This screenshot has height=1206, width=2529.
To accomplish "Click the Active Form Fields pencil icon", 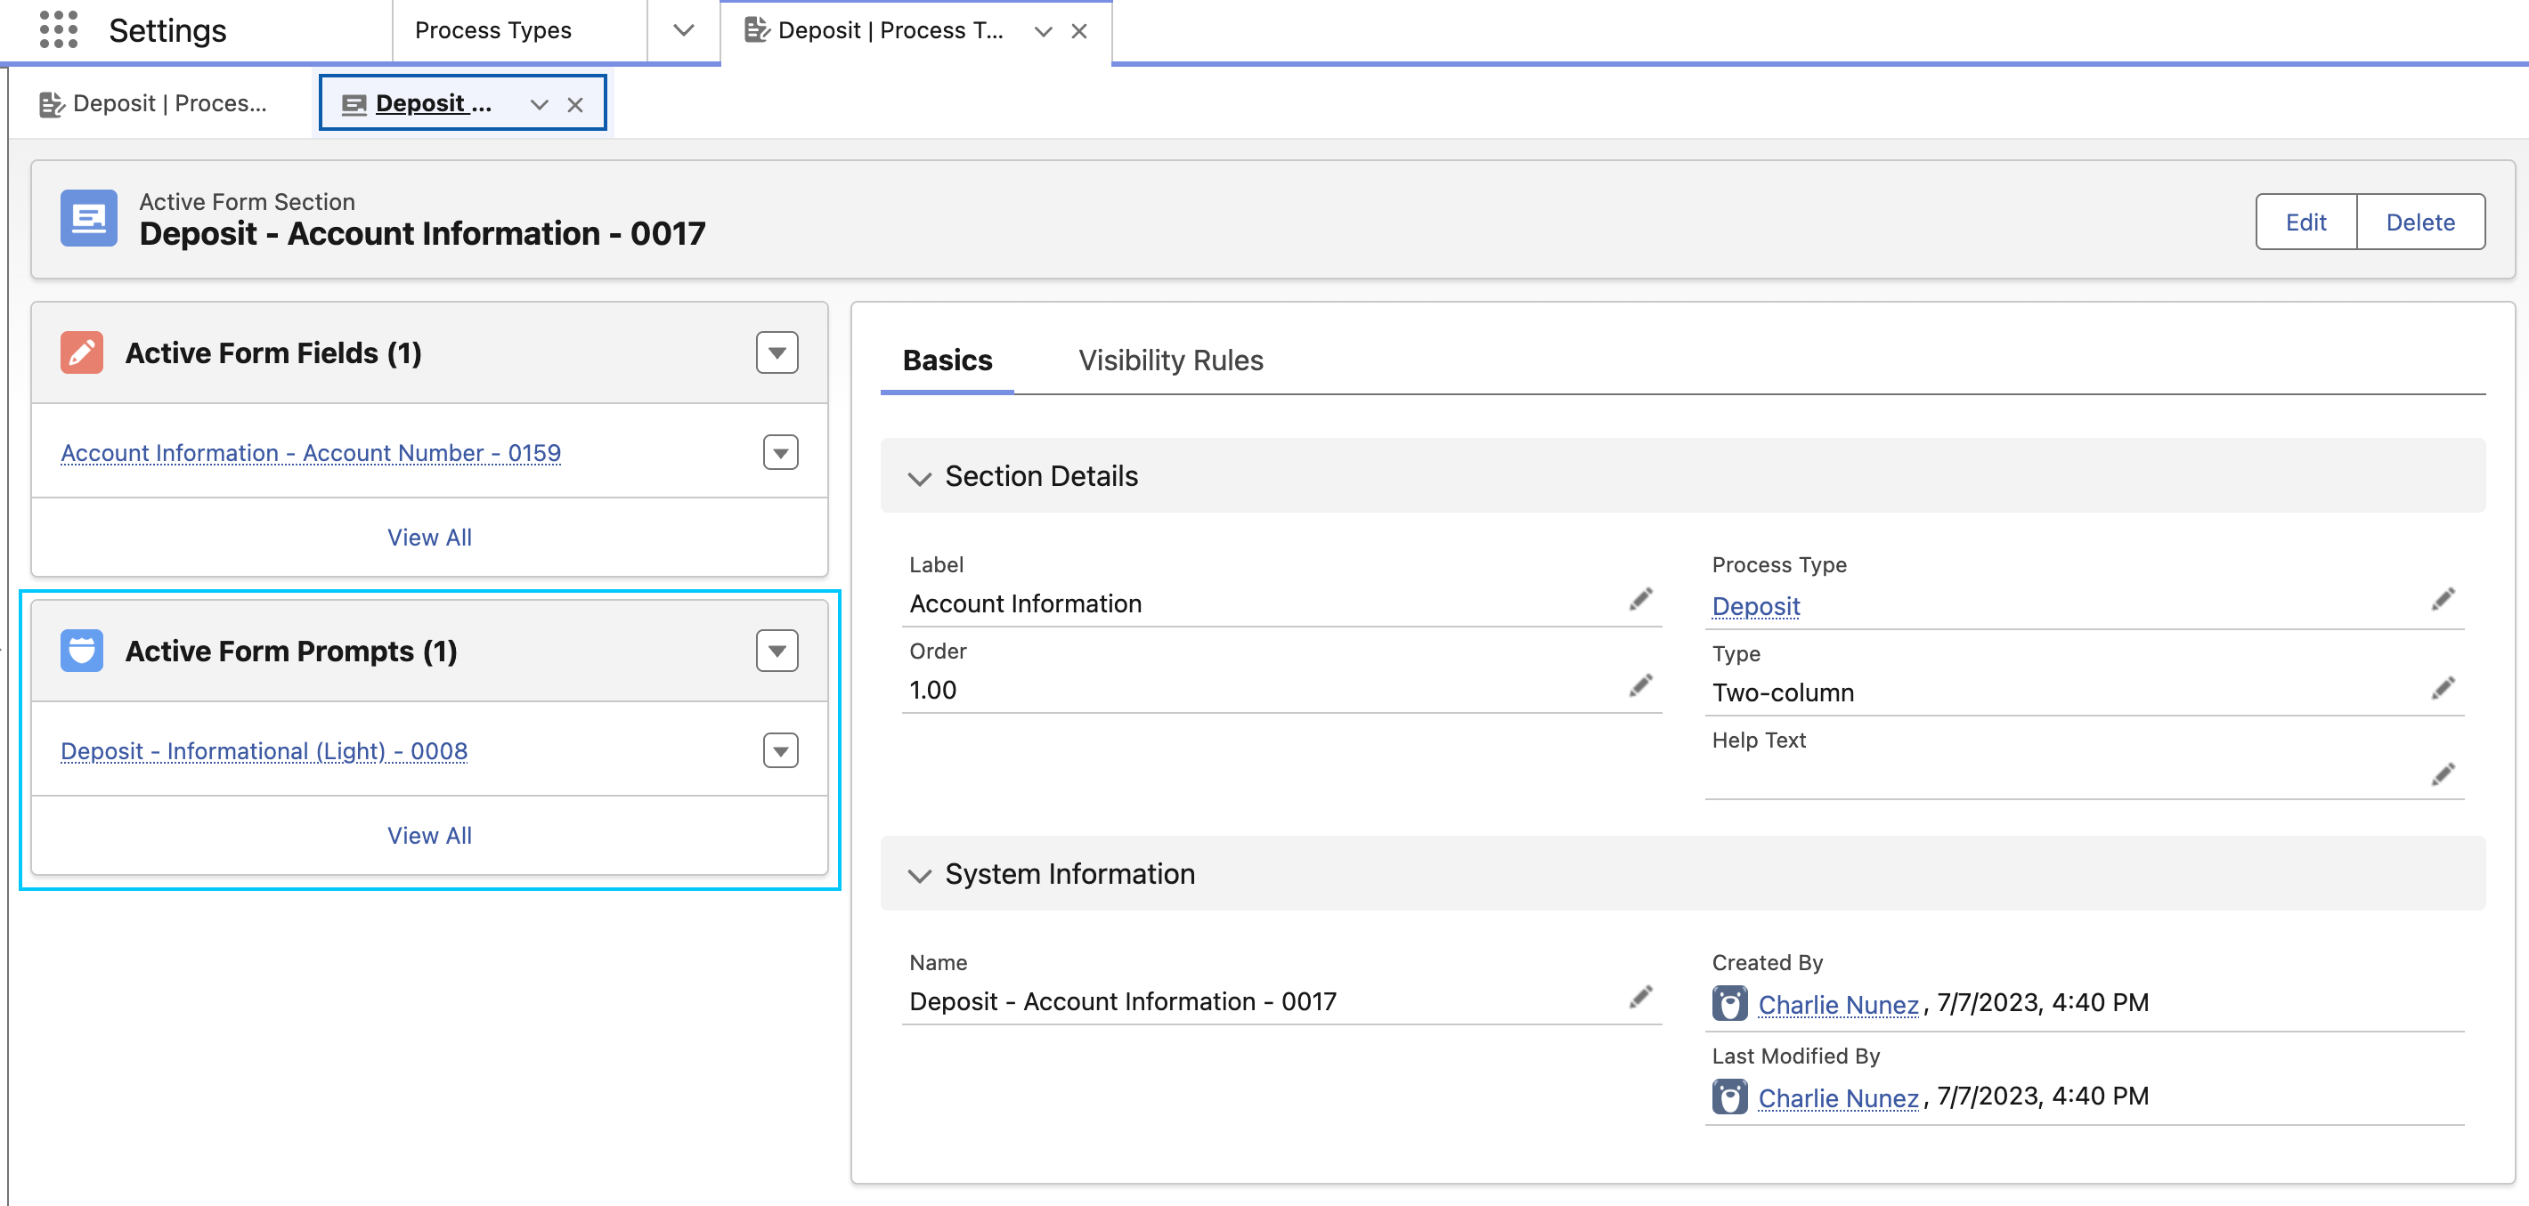I will (x=82, y=352).
